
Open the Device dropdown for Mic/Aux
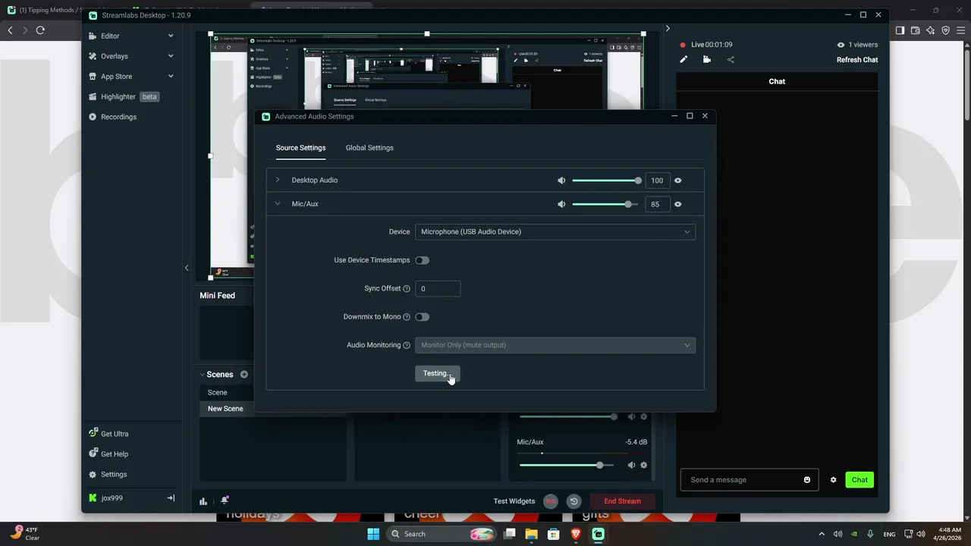click(555, 232)
